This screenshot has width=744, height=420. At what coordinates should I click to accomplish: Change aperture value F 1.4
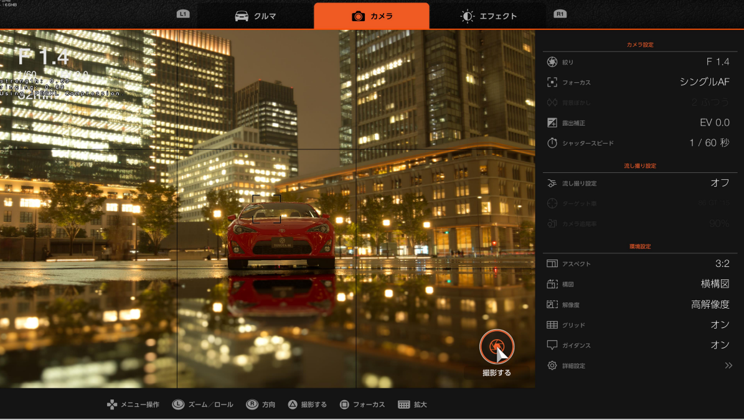[717, 62]
